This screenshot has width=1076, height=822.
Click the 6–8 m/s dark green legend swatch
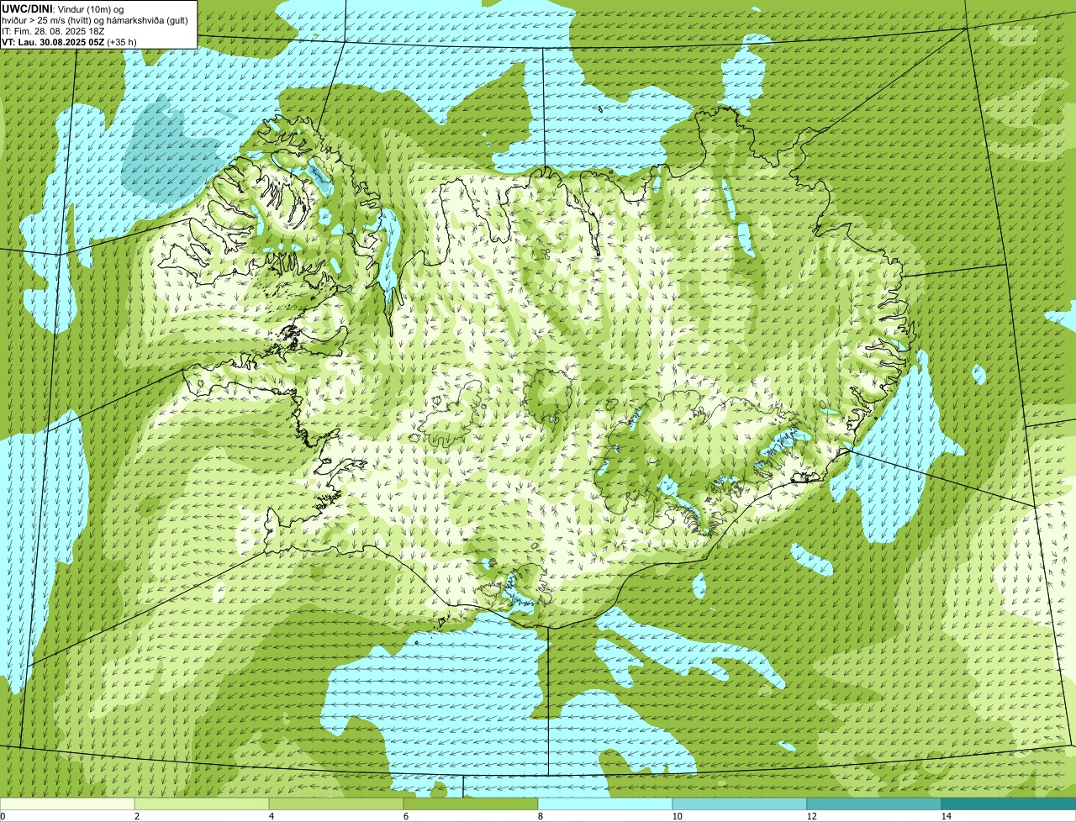click(471, 804)
